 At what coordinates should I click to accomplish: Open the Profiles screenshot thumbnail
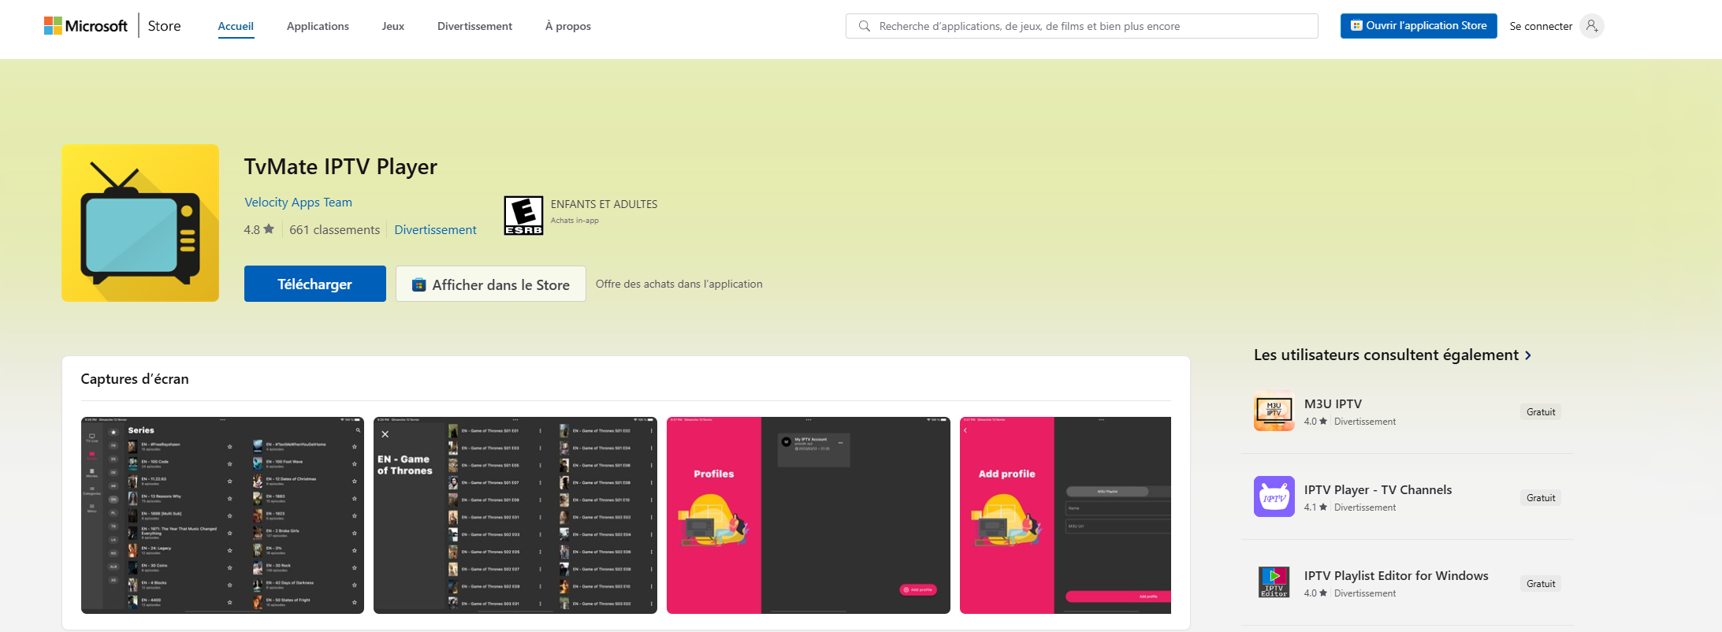click(x=809, y=515)
